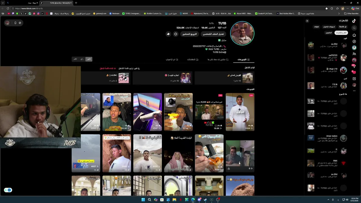Image resolution: width=361 pixels, height=203 pixels.
Task: Click the profile avatar picture
Action: (x=242, y=33)
